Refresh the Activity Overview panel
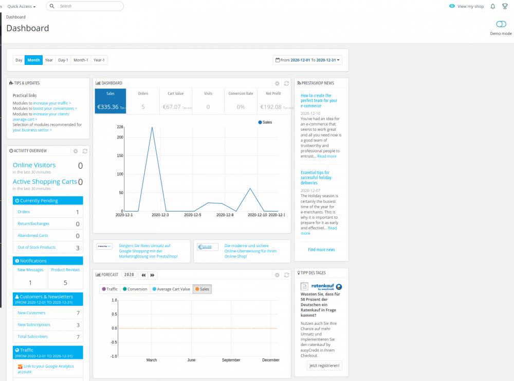The width and height of the screenshot is (514, 381). 85,151
